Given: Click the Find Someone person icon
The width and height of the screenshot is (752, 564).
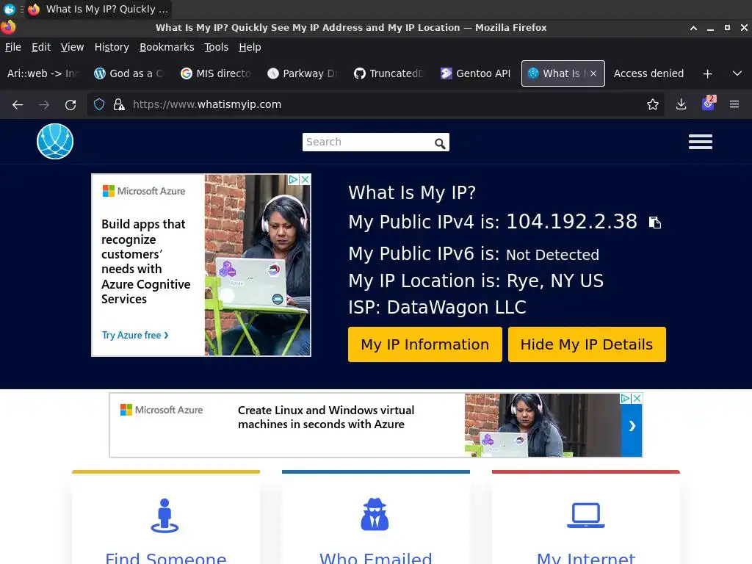Looking at the screenshot, I should point(164,516).
